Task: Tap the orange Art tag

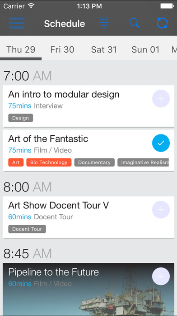Action: click(x=16, y=163)
